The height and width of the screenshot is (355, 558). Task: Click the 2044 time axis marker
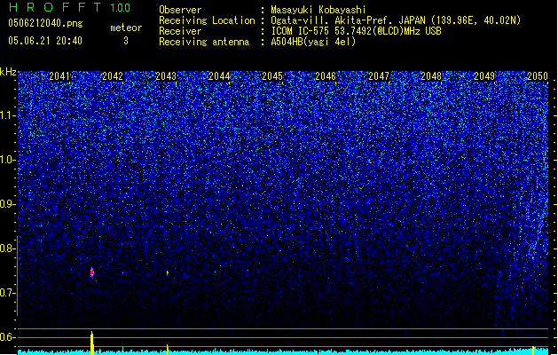[219, 76]
